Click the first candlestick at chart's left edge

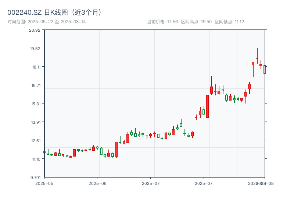44,152
